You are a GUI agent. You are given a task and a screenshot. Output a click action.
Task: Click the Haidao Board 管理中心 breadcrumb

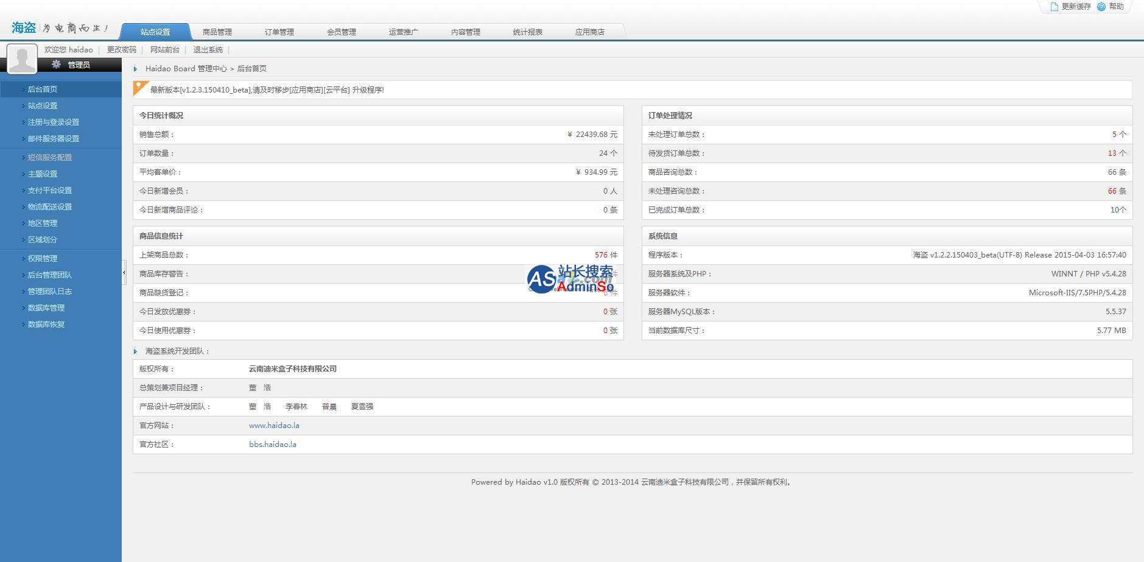(x=186, y=69)
